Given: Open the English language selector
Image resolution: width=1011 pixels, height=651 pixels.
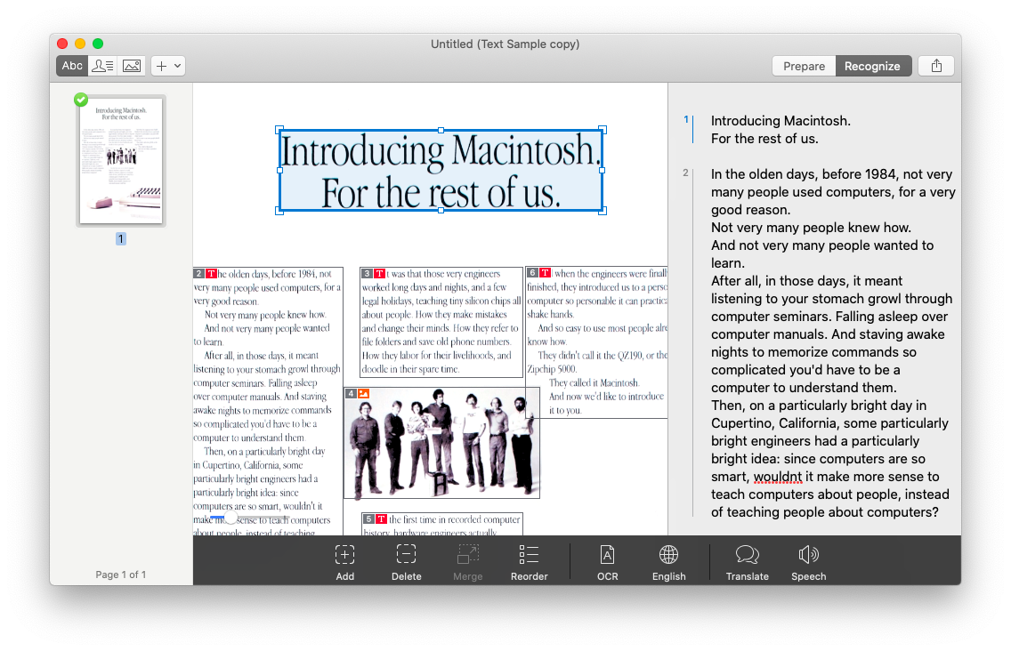Looking at the screenshot, I should [668, 562].
